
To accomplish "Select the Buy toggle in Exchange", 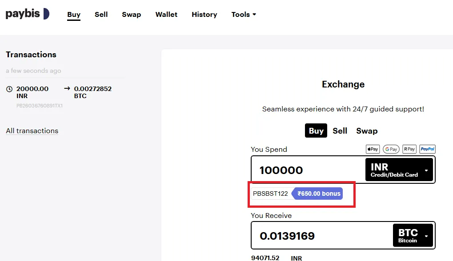I will (316, 131).
